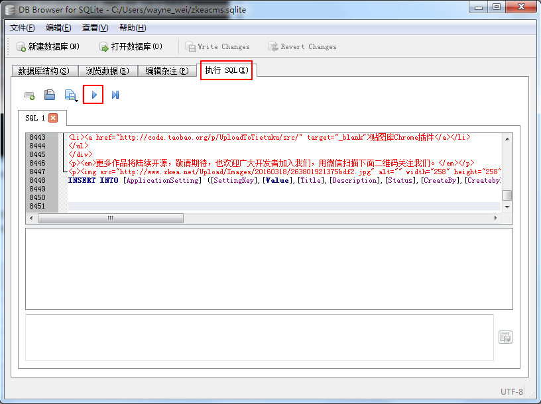Click the open SQL file icon

pyautogui.click(x=50, y=95)
